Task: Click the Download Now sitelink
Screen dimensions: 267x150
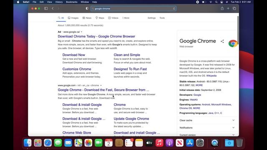Action: (74, 55)
